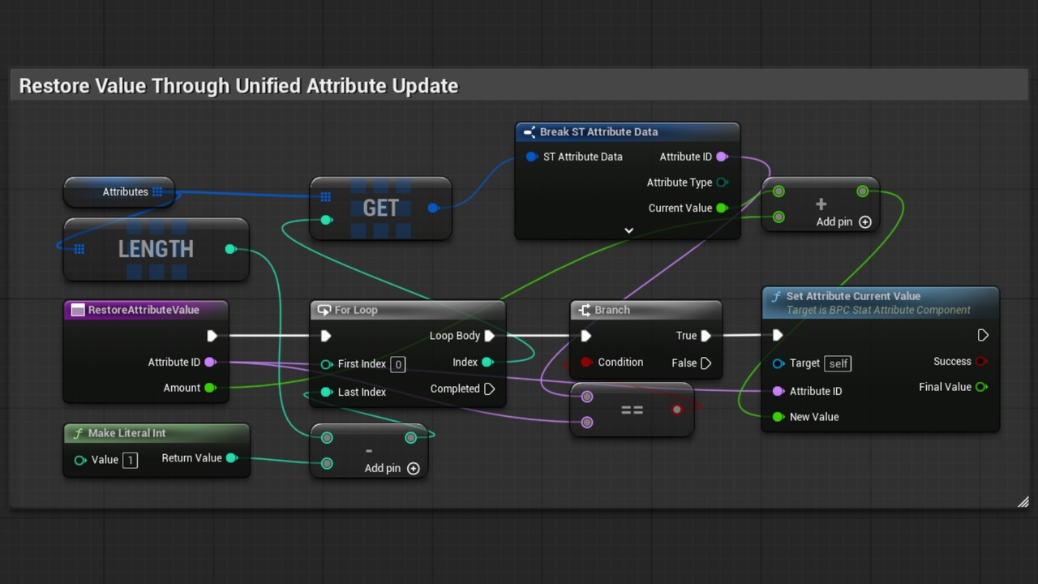Viewport: 1038px width, 584px height.
Task: Click the LENGTH node array input pin
Action: coord(79,249)
